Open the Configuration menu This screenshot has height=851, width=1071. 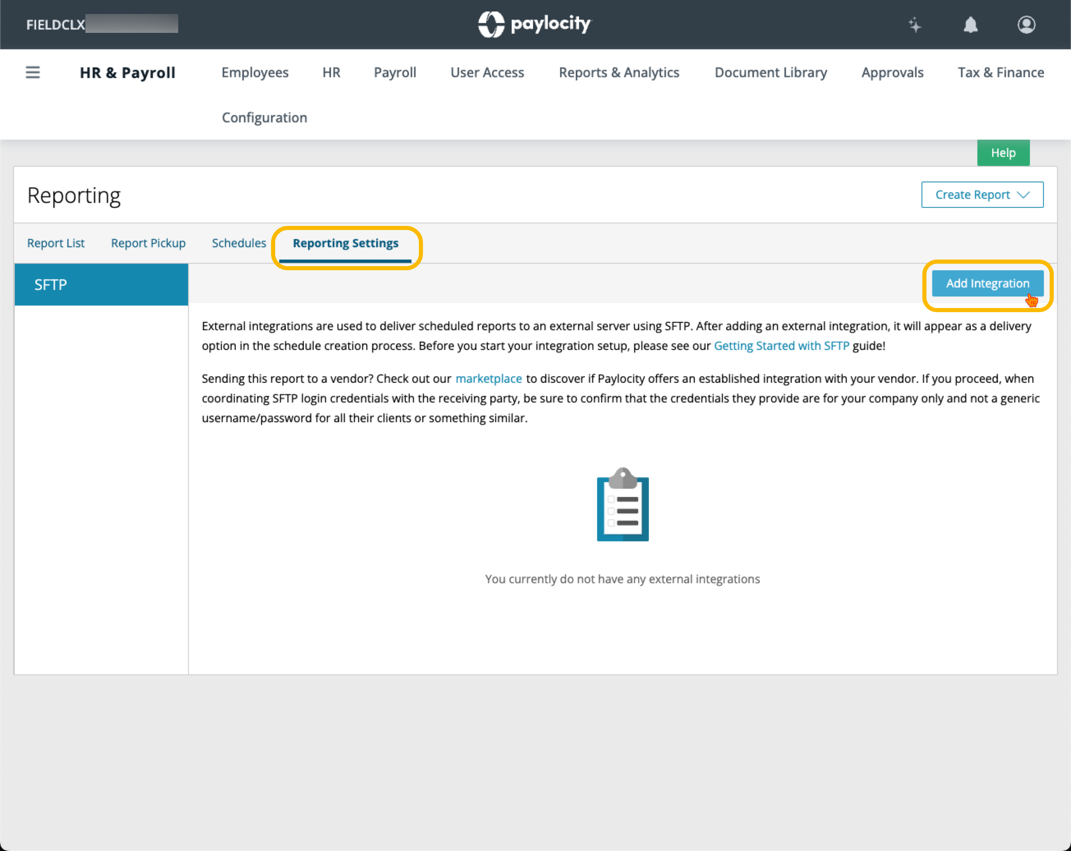click(264, 118)
